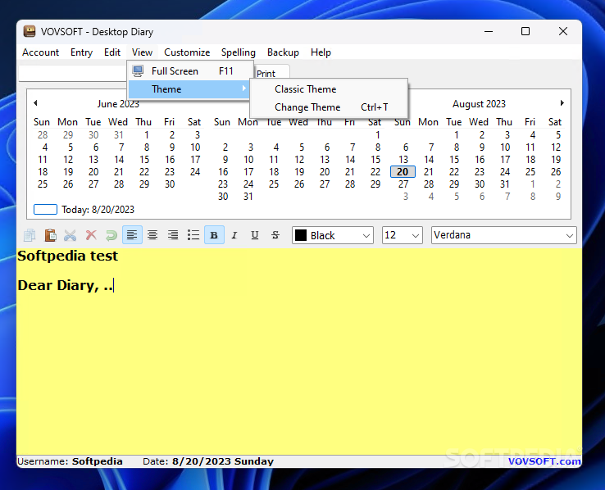
Task: Click the black color swatch in color box
Action: click(x=301, y=235)
